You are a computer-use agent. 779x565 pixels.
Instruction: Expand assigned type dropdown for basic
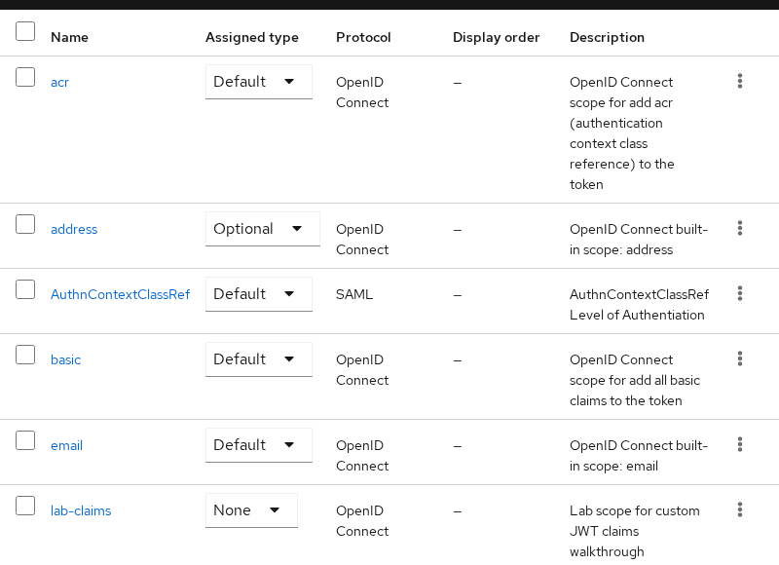click(x=259, y=359)
